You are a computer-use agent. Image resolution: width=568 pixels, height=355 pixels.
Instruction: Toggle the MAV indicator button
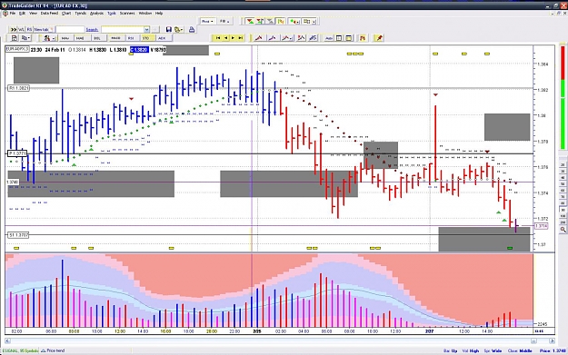(x=65, y=38)
